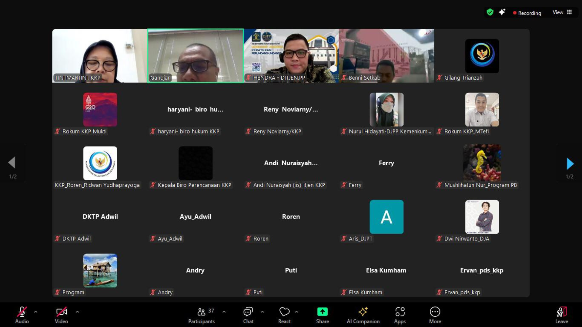This screenshot has width=582, height=327.
Task: Click the DKTP Adwil center name text
Action: point(100,217)
